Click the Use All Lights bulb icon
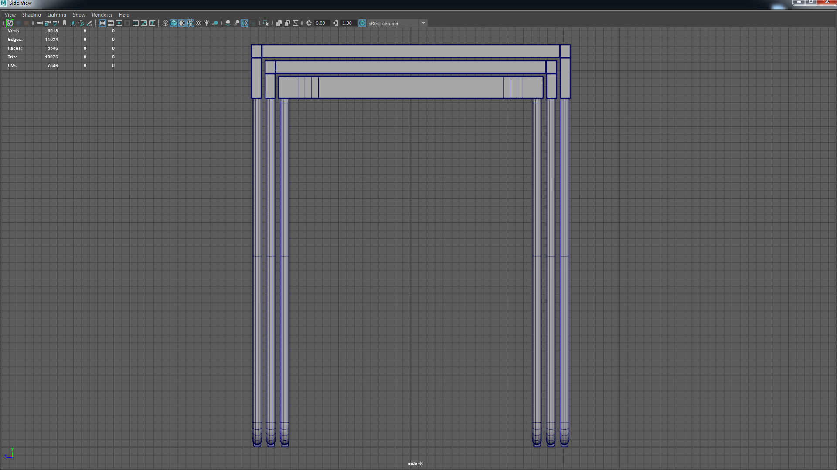This screenshot has height=470, width=837. pos(207,23)
